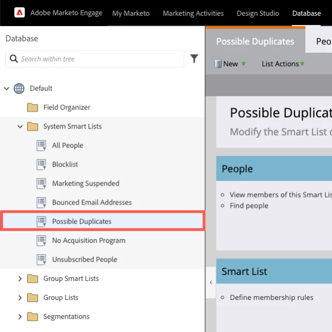Select Possible Duplicates in the tree
The width and height of the screenshot is (332, 332).
82,222
